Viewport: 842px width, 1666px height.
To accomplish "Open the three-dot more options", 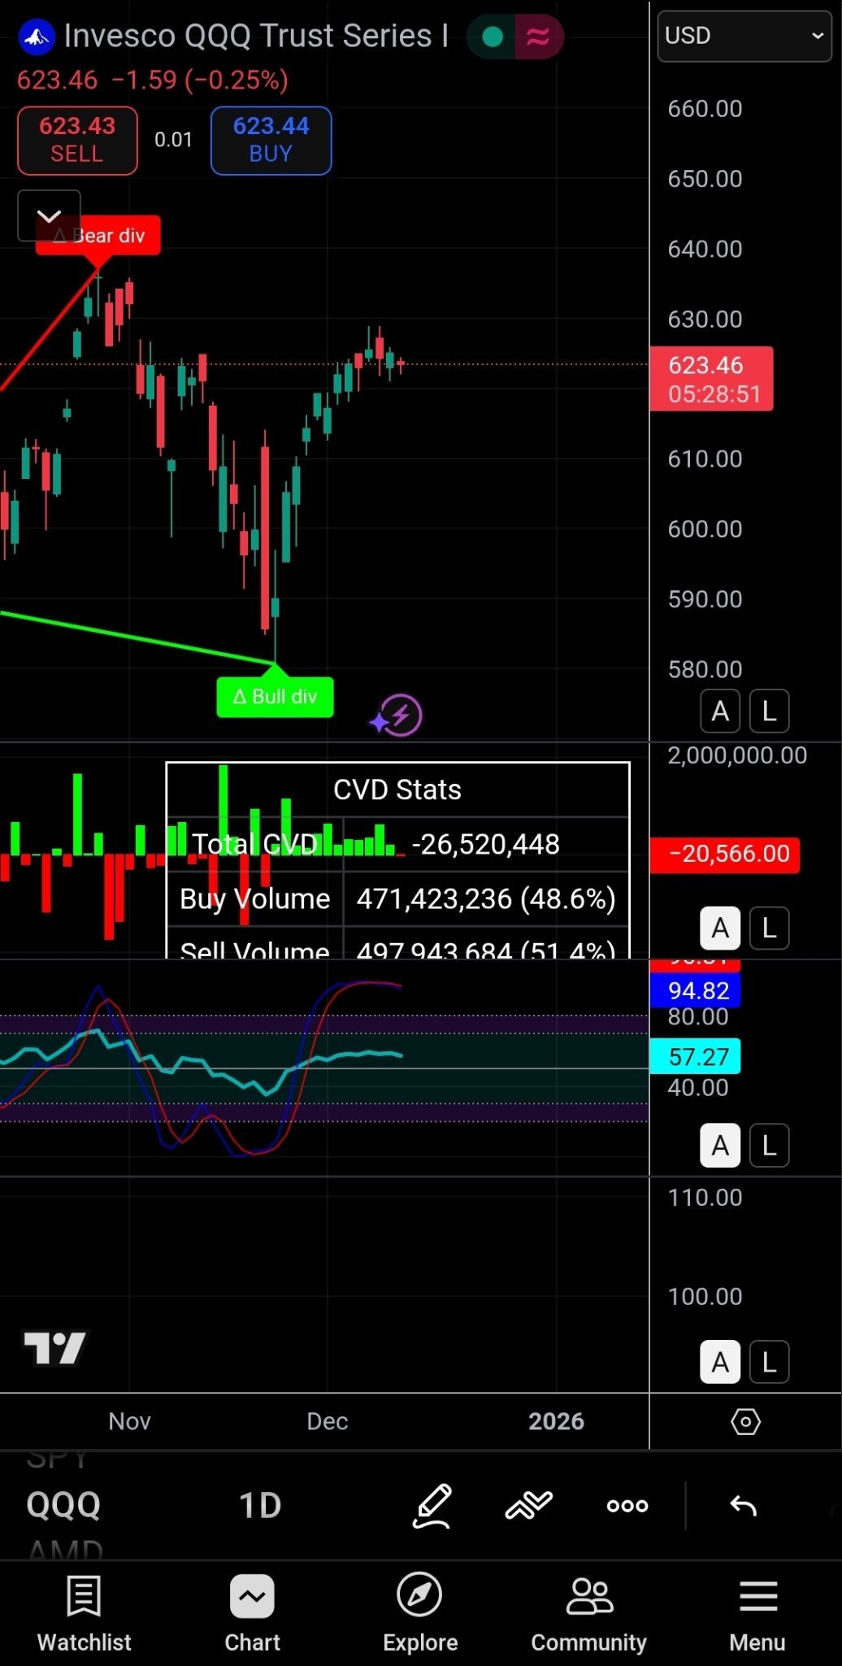I will pyautogui.click(x=627, y=1506).
